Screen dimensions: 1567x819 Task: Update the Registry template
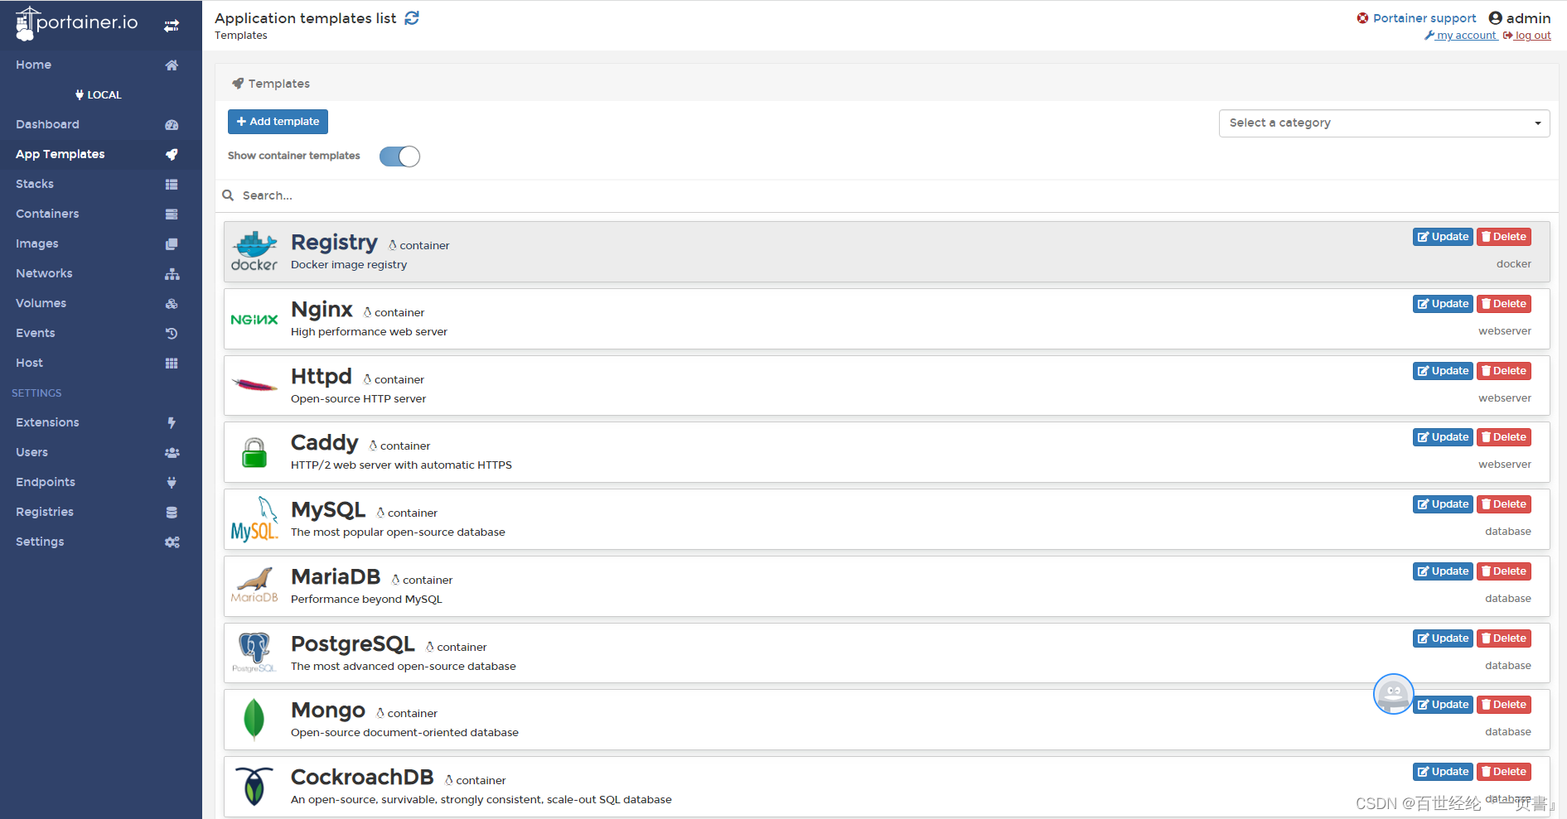pos(1443,237)
